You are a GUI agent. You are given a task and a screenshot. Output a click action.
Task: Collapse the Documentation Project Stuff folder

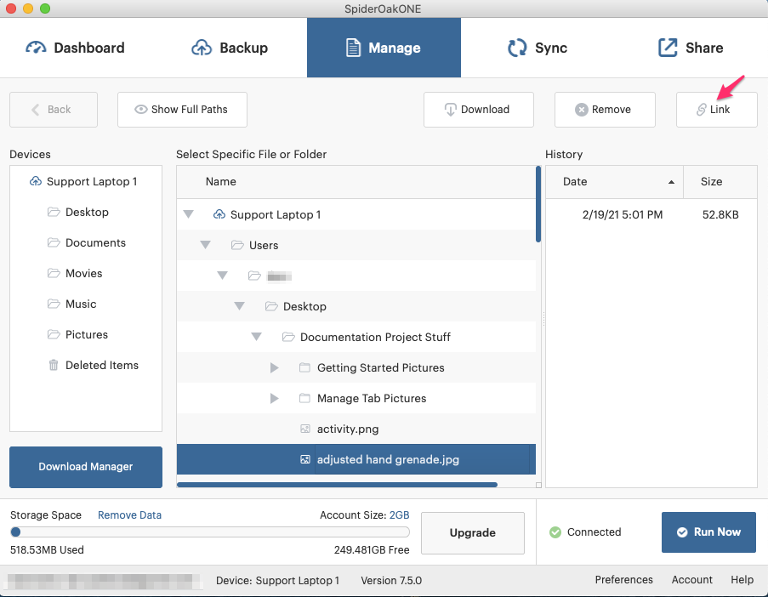[x=256, y=338]
